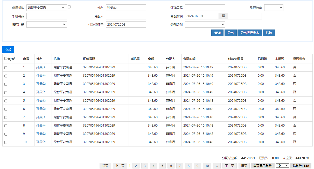
Task: Click the 查询 search button
Action: click(217, 33)
